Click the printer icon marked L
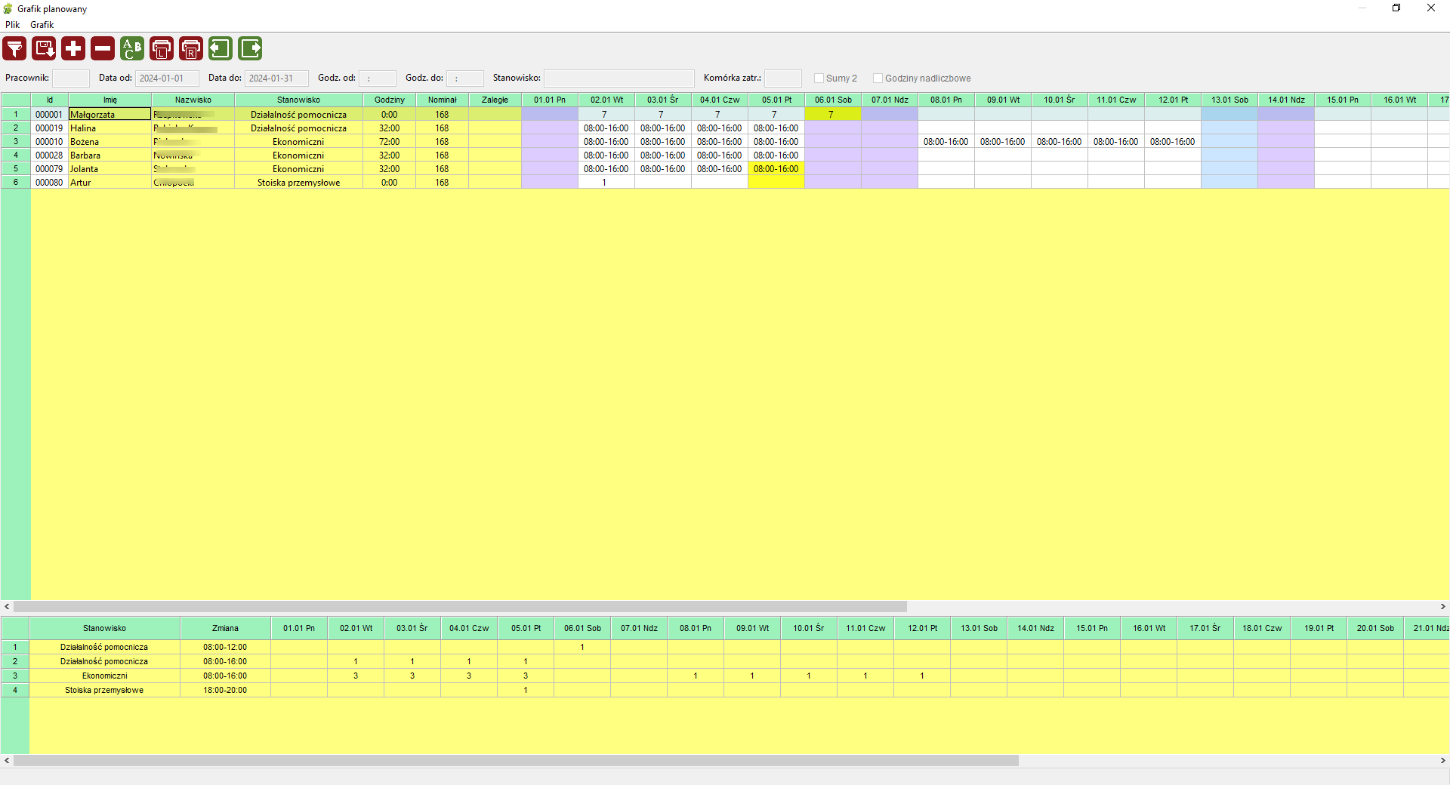This screenshot has width=1450, height=785. coord(162,49)
